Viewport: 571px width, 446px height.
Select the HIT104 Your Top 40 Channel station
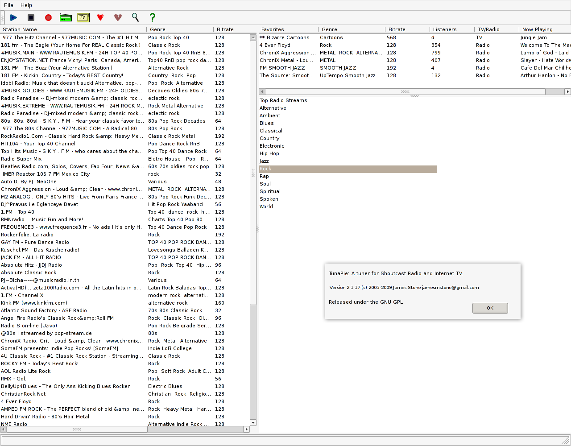click(125, 144)
